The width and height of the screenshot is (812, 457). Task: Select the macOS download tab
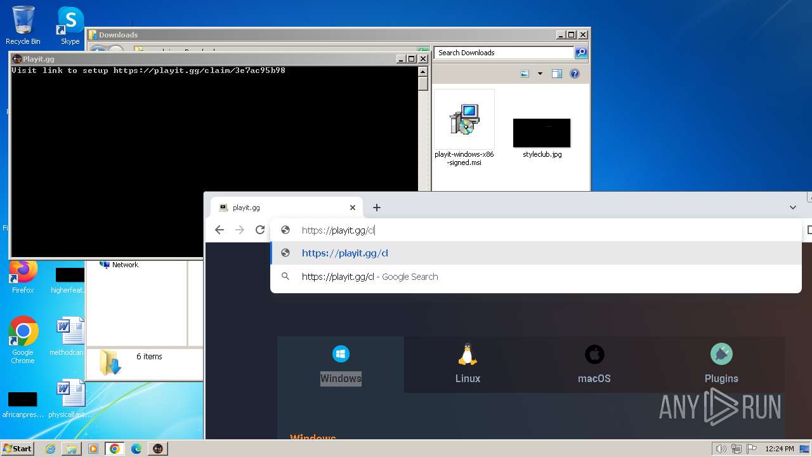click(594, 364)
